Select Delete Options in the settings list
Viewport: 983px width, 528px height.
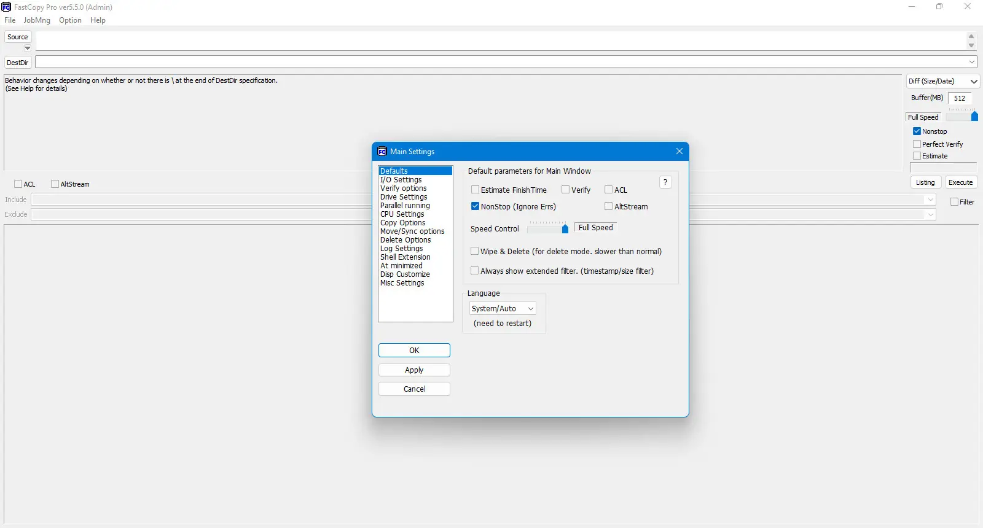tap(415, 240)
